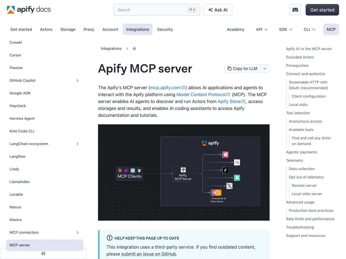
Task: Jump to Rate limits and performance
Action: click(310, 219)
